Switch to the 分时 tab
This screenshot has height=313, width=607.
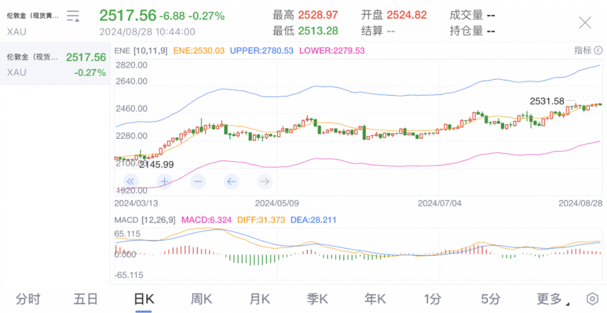pos(28,298)
